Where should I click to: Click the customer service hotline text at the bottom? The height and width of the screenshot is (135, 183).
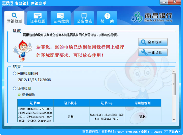tap(131, 132)
